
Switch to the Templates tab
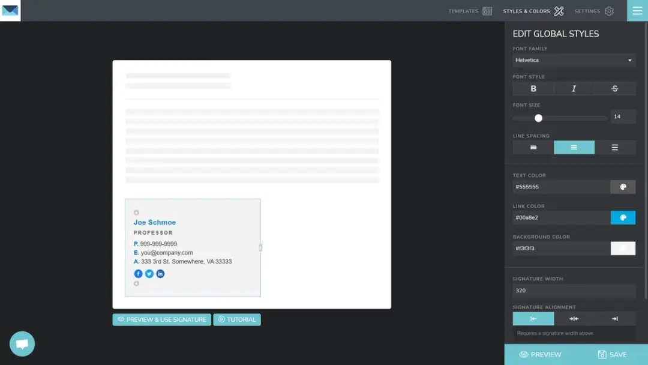pos(469,11)
